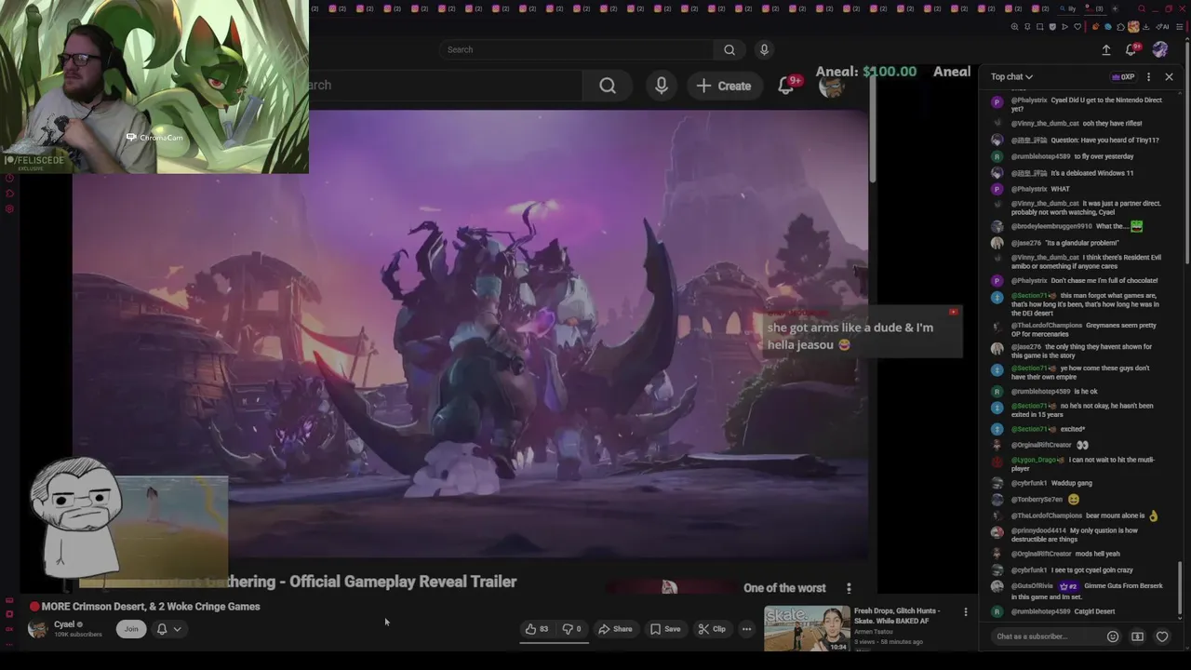Click the outer voice search microphone
Screen dimensions: 1191x670
tap(764, 49)
